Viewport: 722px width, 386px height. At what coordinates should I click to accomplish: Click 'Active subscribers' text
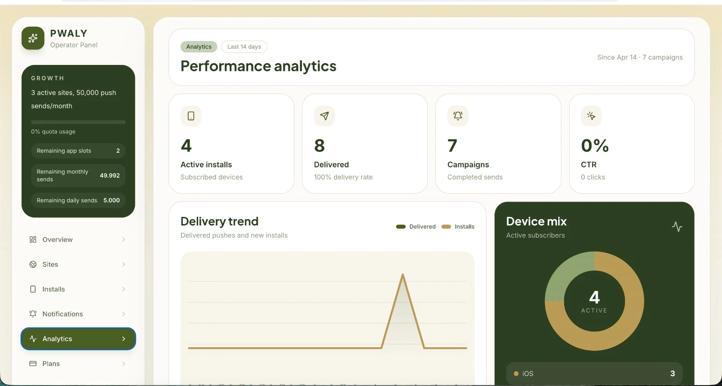pos(535,235)
